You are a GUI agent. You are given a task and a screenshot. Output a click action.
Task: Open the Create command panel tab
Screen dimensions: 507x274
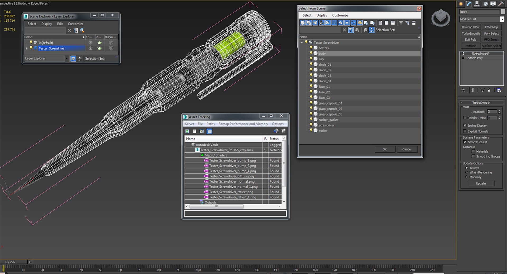[x=461, y=4]
